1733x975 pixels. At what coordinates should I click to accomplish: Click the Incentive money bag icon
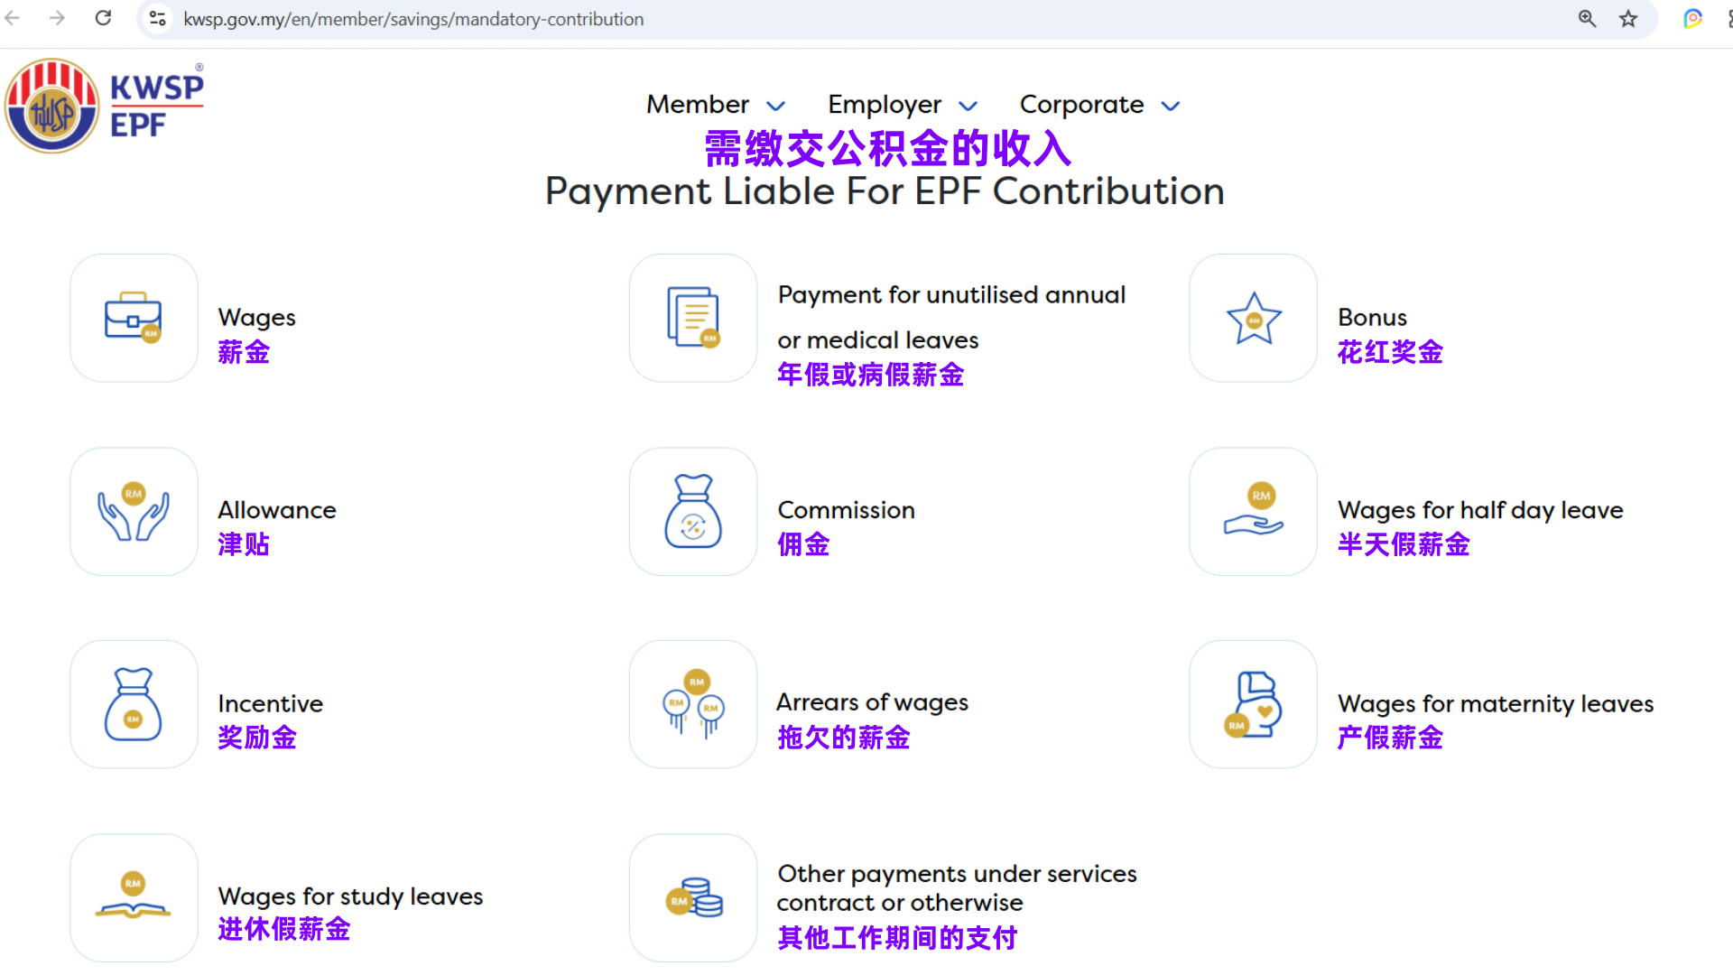pyautogui.click(x=134, y=705)
